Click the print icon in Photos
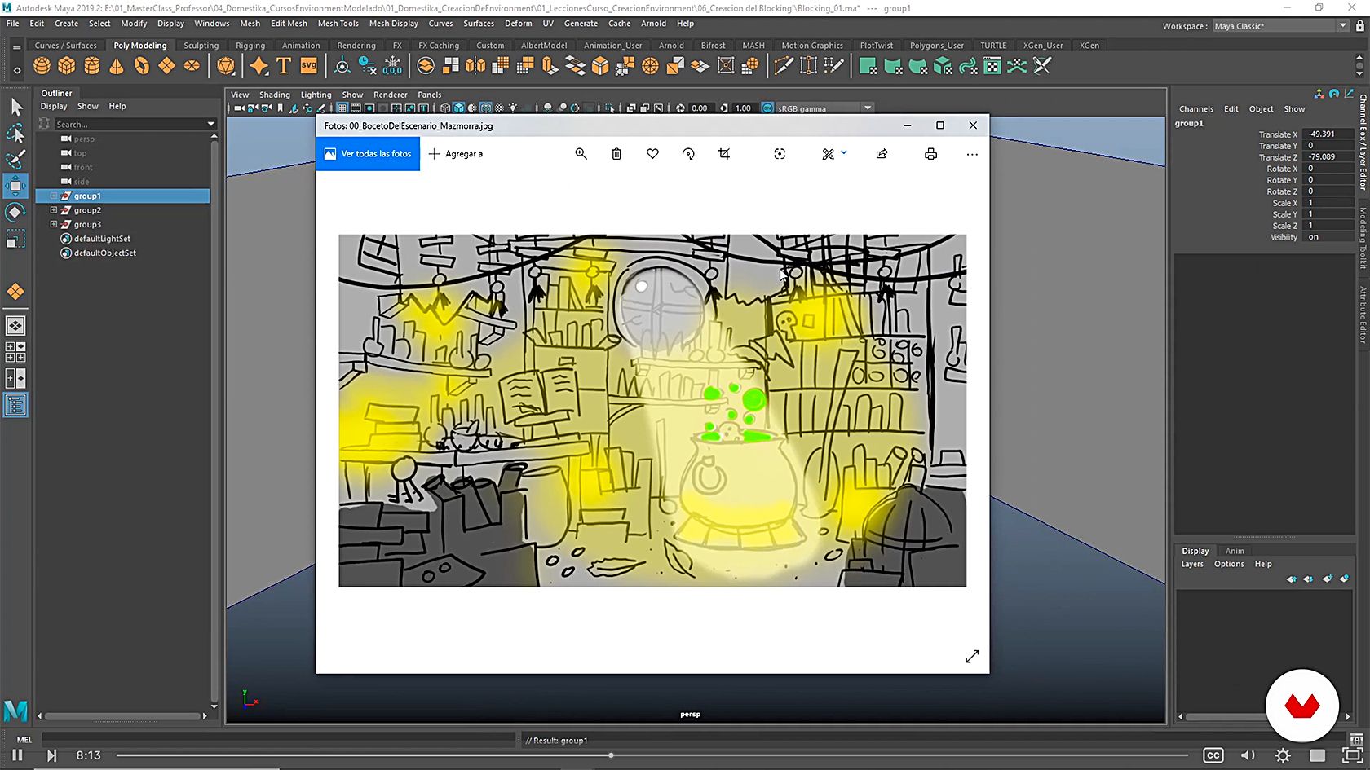 (x=930, y=154)
